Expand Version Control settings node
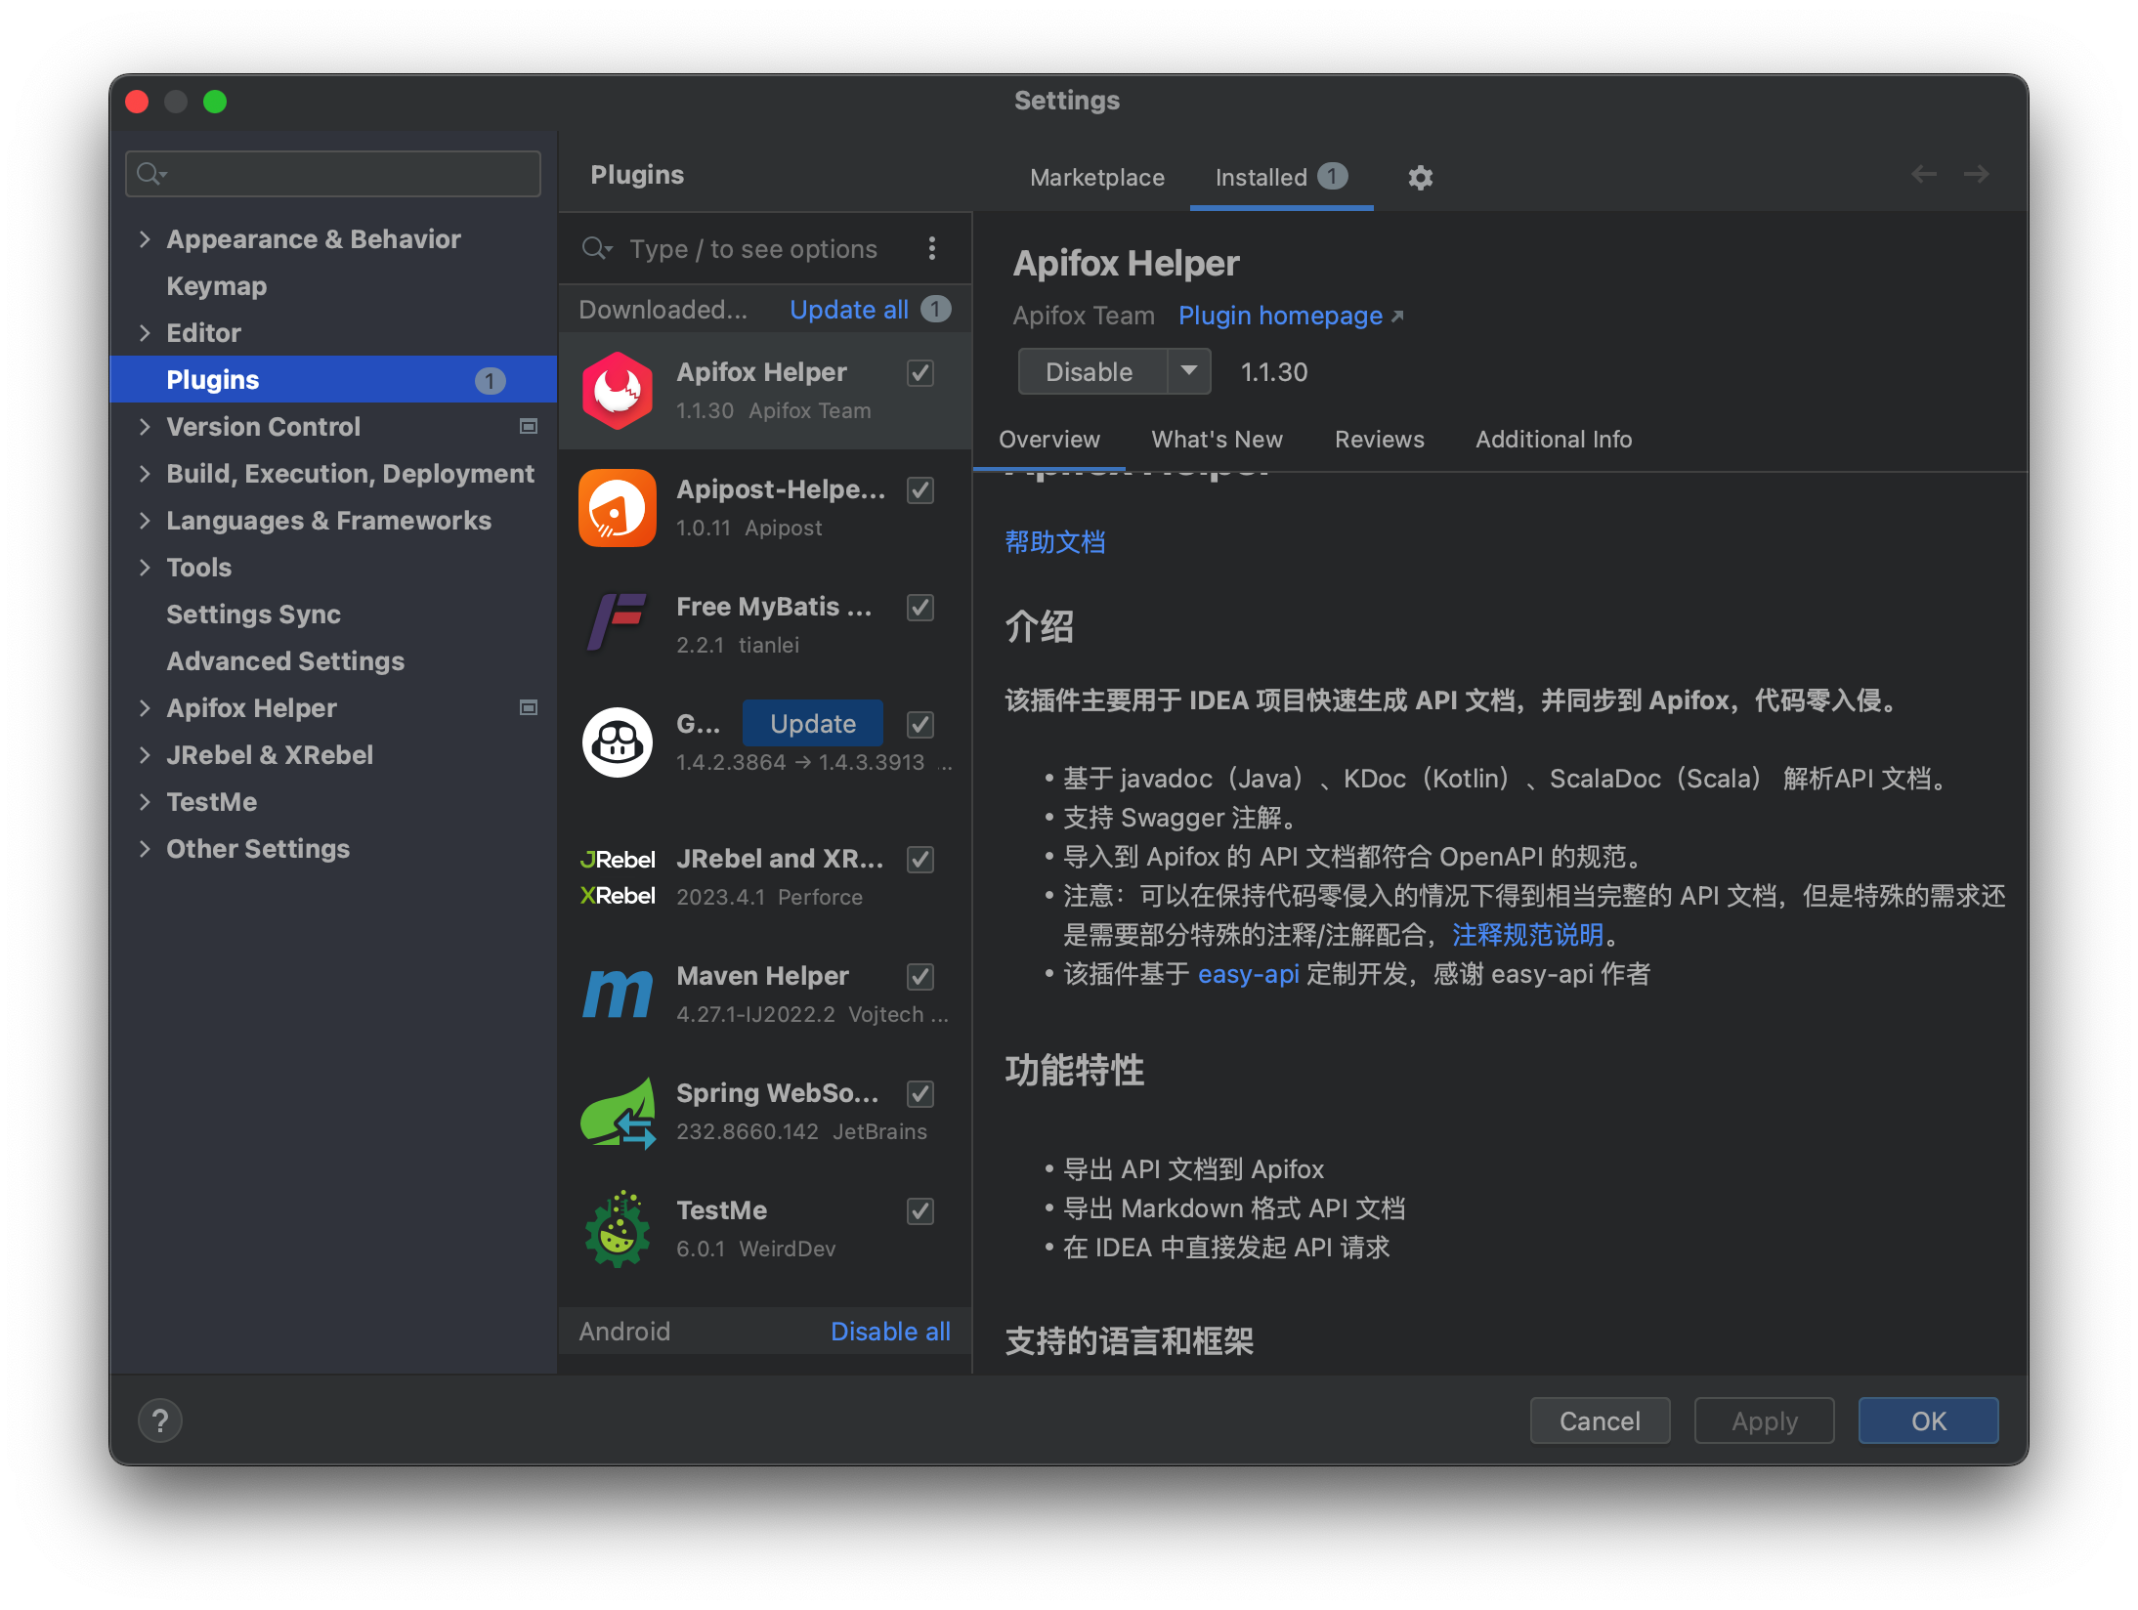The width and height of the screenshot is (2138, 1610). [145, 427]
